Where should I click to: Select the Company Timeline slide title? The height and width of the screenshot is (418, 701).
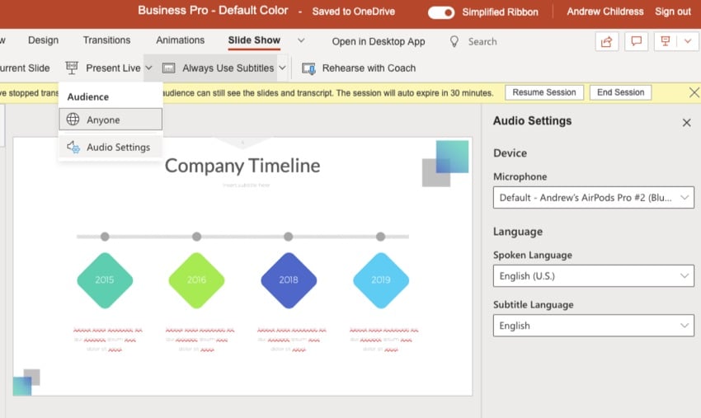point(242,166)
